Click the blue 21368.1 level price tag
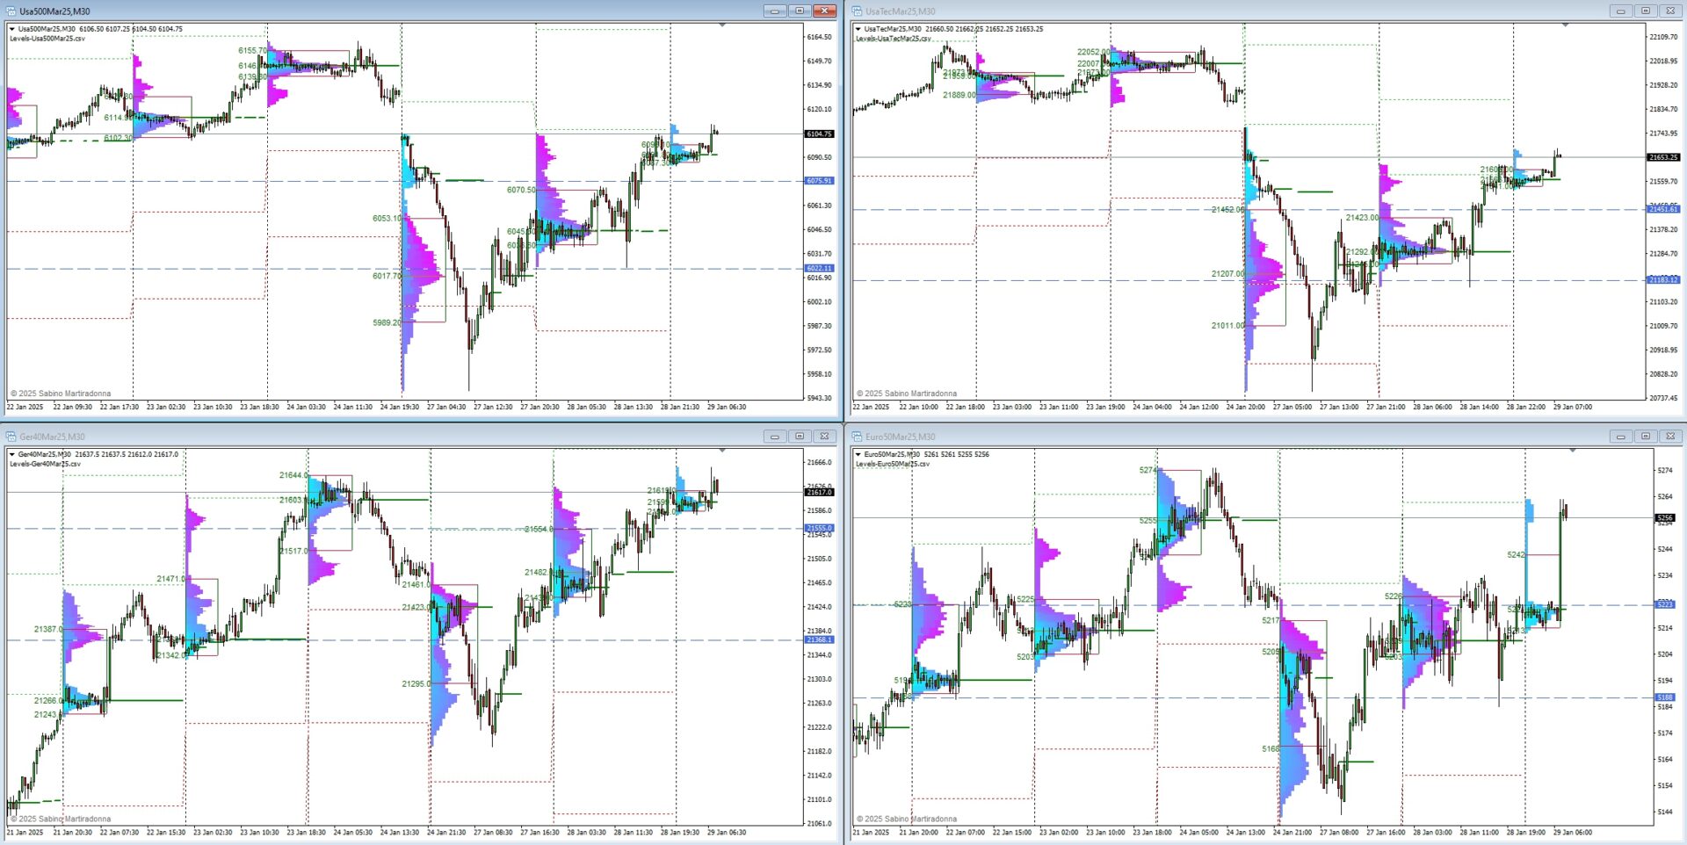 point(819,639)
